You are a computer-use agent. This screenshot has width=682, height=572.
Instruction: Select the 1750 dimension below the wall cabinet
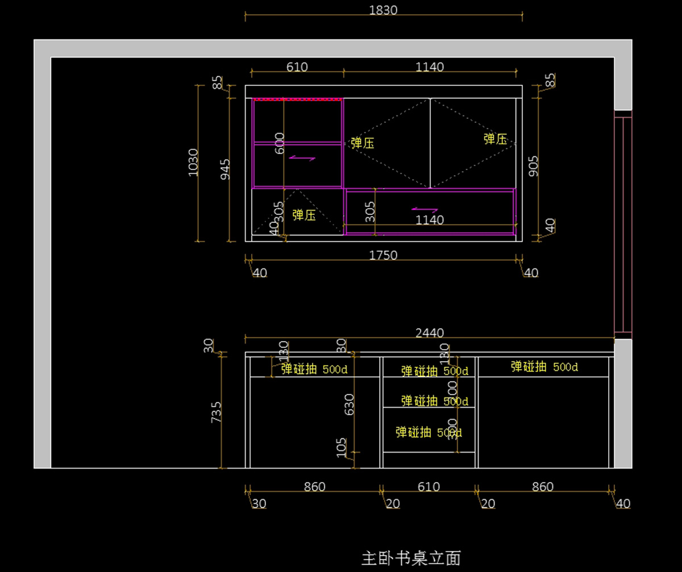[x=383, y=255]
